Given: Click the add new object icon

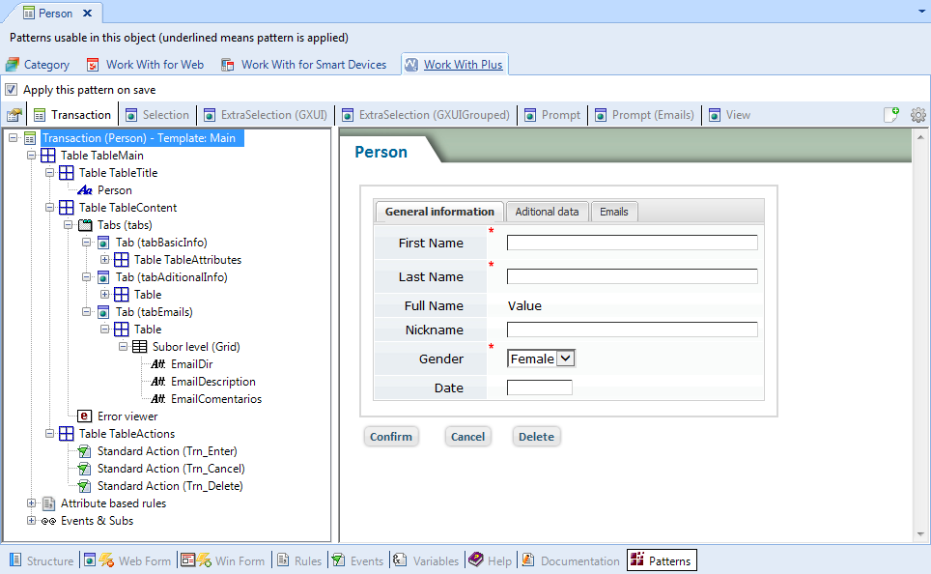Looking at the screenshot, I should (x=891, y=115).
